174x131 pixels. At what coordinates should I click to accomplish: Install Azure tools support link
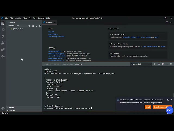click(143, 37)
